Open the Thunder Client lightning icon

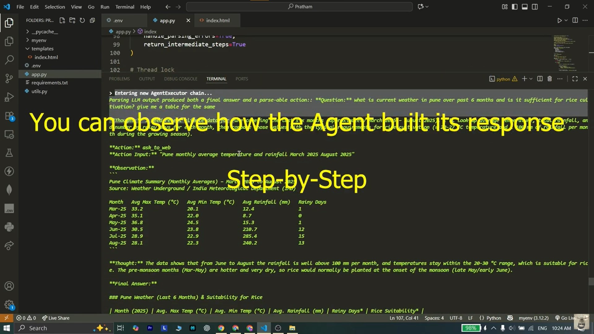coord(9,171)
